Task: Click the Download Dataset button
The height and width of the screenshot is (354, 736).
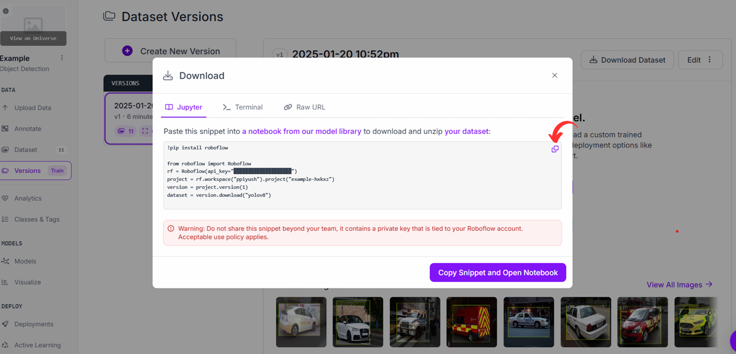Action: [x=627, y=60]
